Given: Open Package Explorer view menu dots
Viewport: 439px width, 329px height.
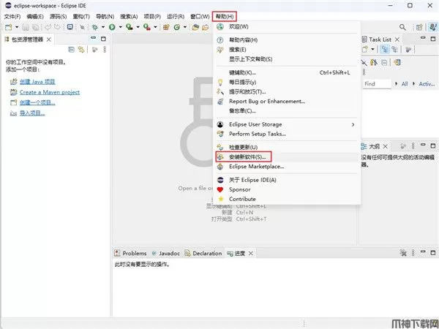Looking at the screenshot, I should click(x=105, y=50).
